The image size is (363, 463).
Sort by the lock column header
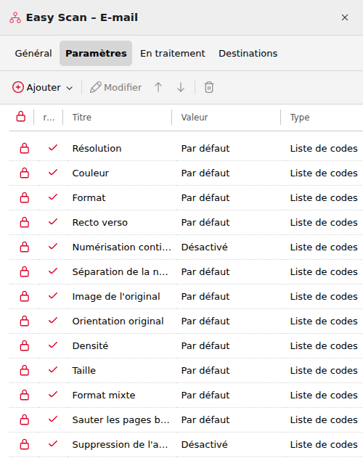click(x=21, y=117)
